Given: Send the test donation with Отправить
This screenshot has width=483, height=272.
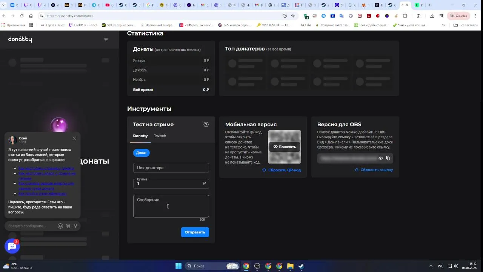Looking at the screenshot, I should [x=195, y=232].
